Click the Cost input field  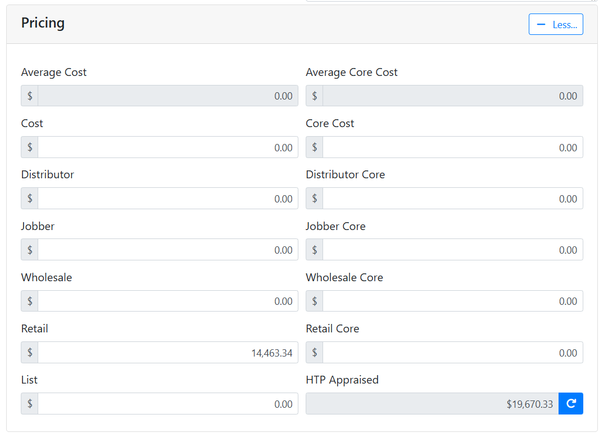click(167, 147)
